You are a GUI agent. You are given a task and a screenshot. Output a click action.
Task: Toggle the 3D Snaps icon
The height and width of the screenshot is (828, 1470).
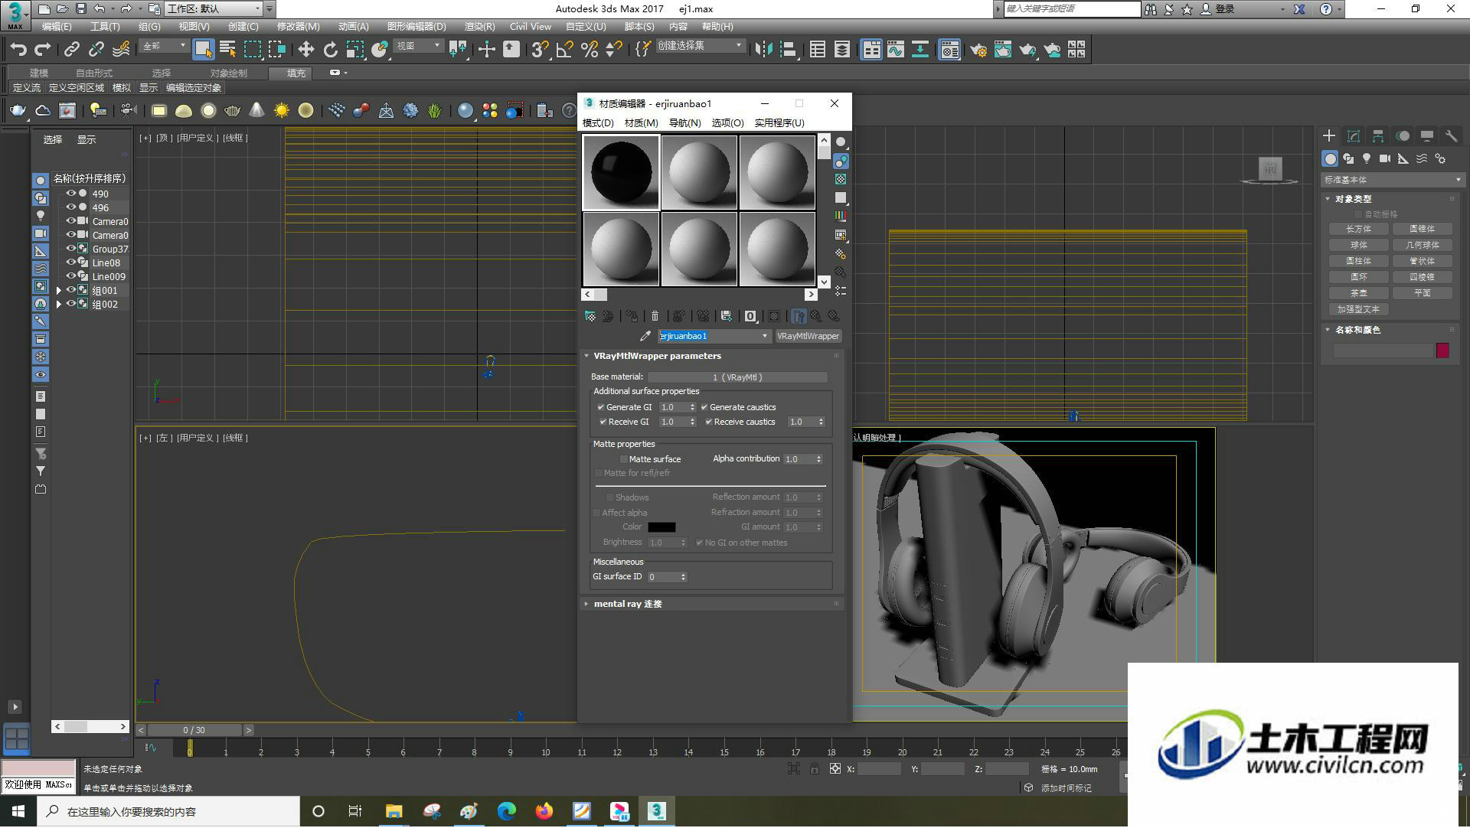pos(540,50)
